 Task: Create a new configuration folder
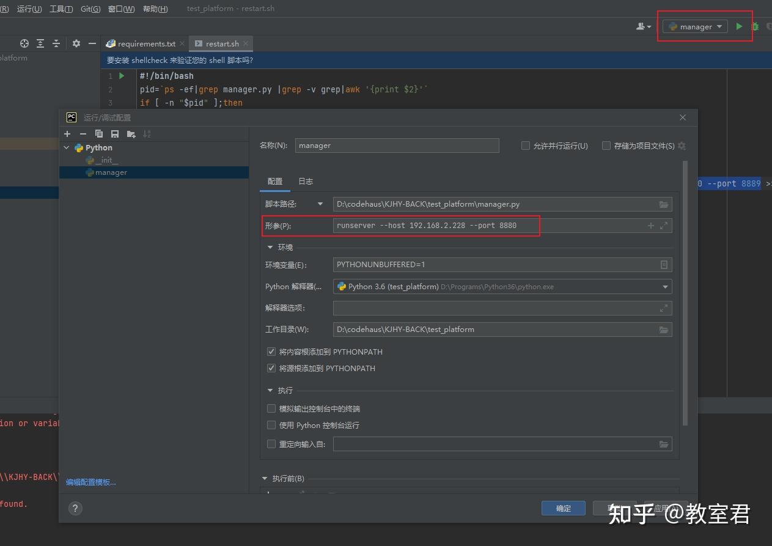pos(130,133)
